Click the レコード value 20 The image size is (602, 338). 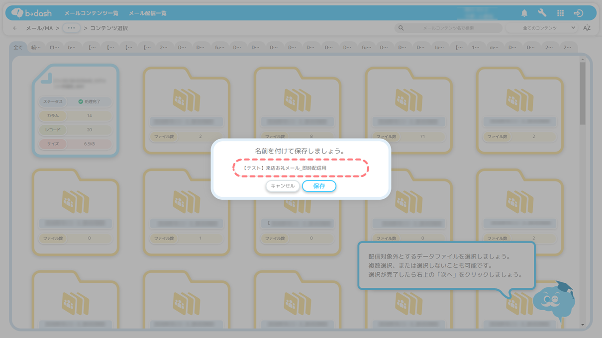point(90,130)
